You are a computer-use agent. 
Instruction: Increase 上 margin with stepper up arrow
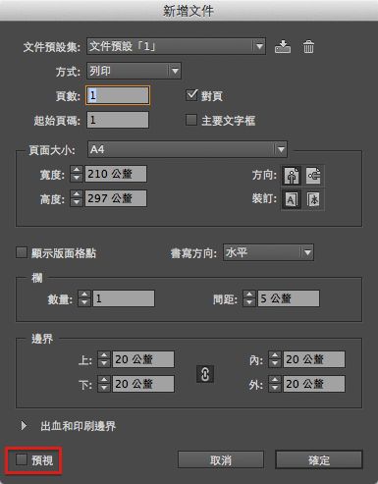click(x=104, y=355)
